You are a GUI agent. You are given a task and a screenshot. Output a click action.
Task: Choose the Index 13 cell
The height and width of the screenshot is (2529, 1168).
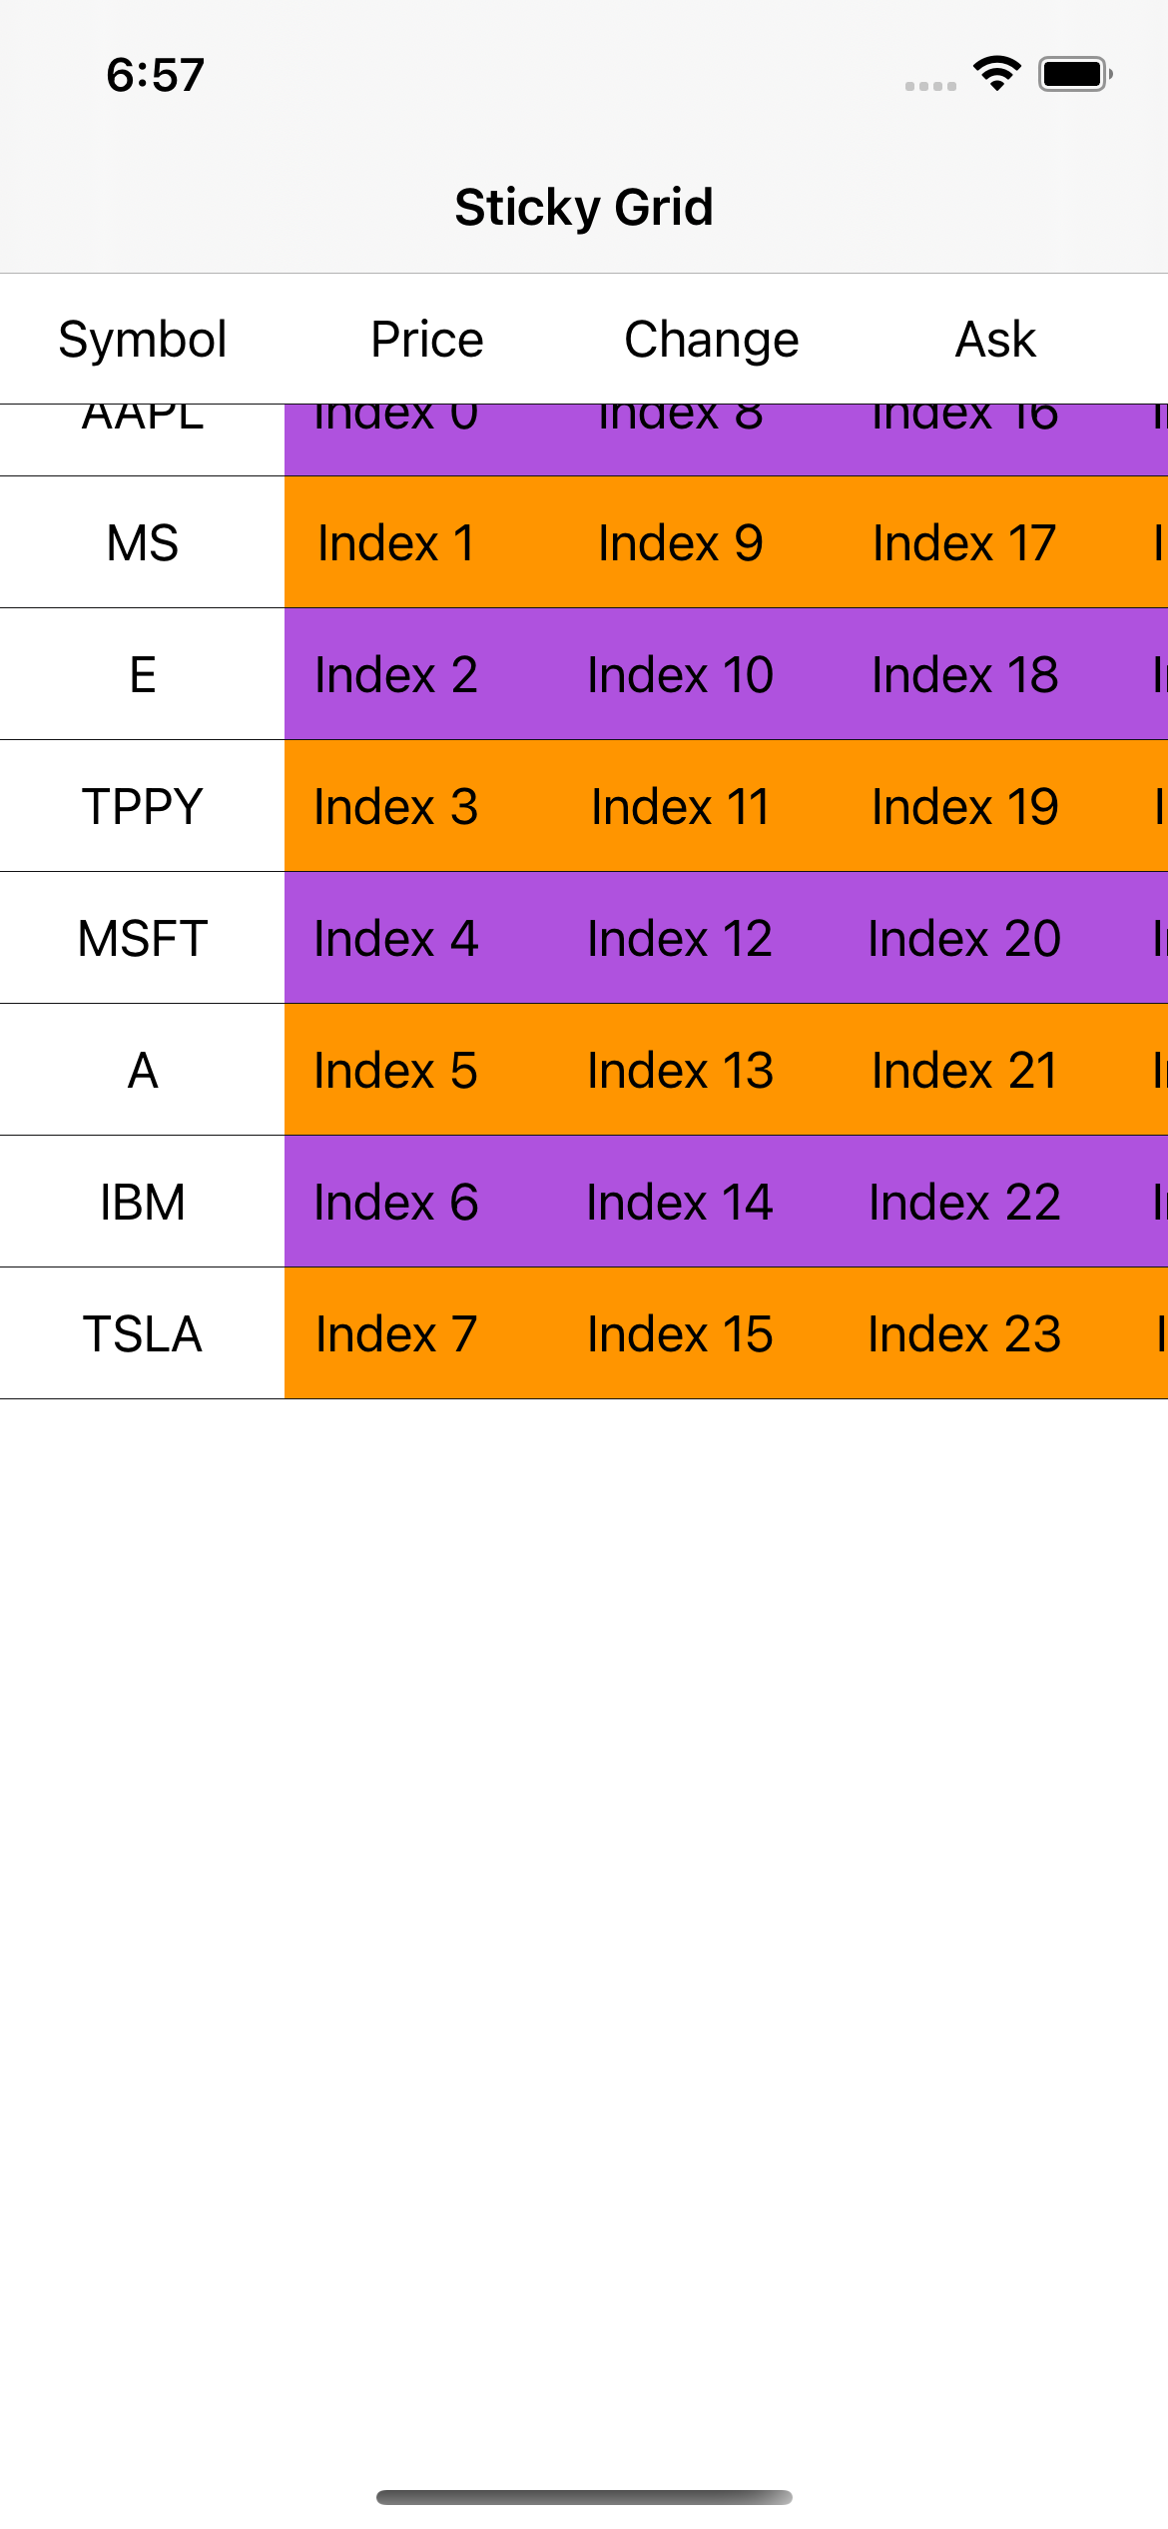pyautogui.click(x=680, y=1071)
